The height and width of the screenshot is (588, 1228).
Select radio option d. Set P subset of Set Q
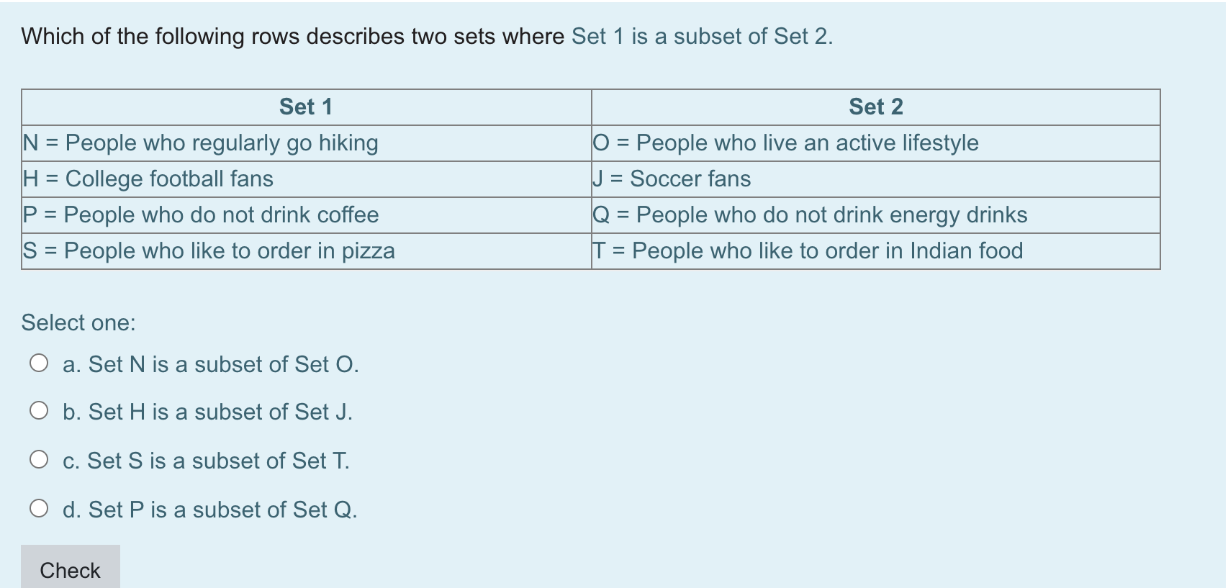38,509
